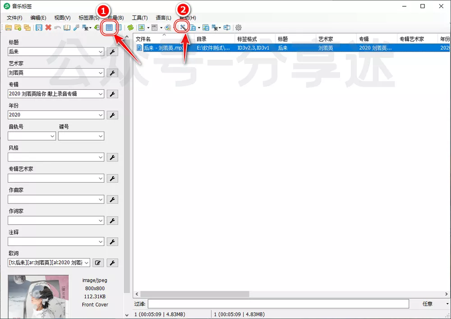Expand the 年份 dropdown
Viewport: 451px width, 319px height.
(101, 115)
